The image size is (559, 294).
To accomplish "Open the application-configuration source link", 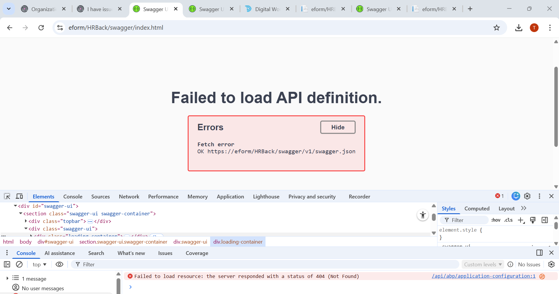I will [x=483, y=276].
